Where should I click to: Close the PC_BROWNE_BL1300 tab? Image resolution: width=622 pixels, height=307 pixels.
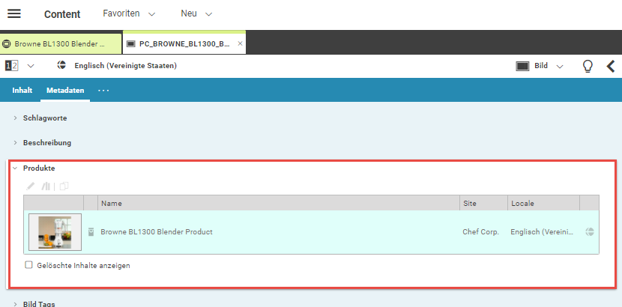(240, 43)
